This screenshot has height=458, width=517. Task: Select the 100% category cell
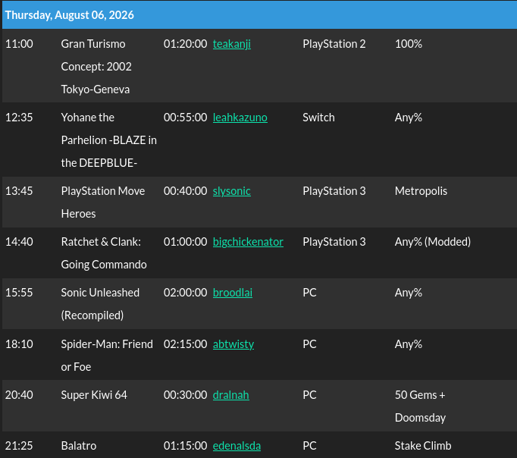pos(408,44)
